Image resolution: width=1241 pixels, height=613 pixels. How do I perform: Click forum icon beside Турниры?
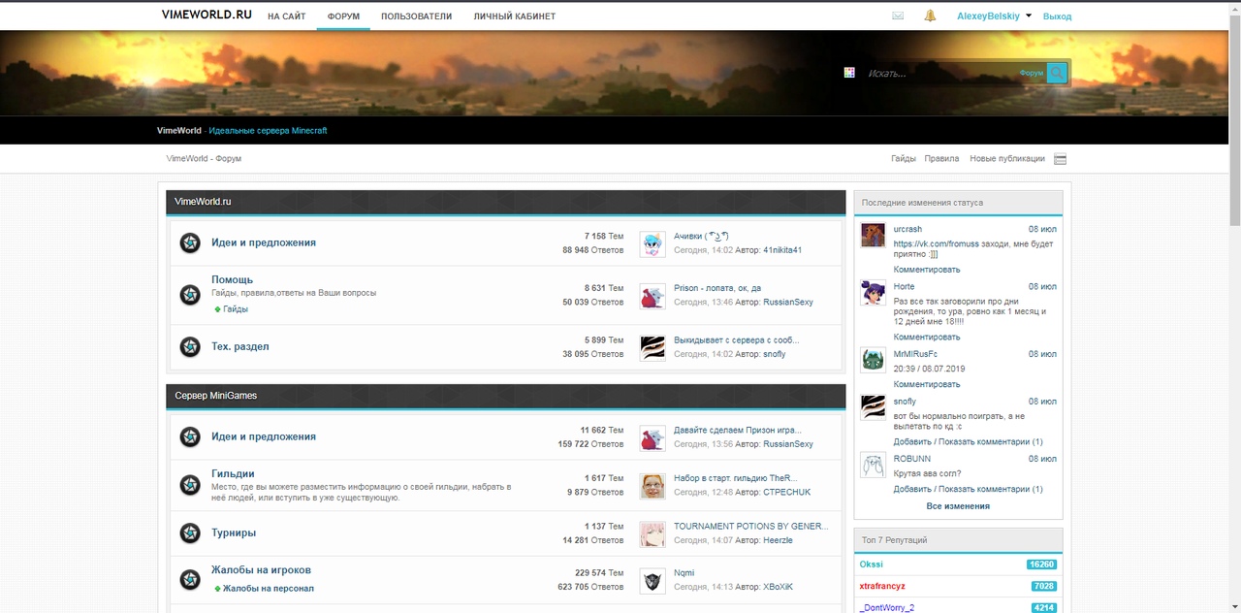pyautogui.click(x=190, y=532)
